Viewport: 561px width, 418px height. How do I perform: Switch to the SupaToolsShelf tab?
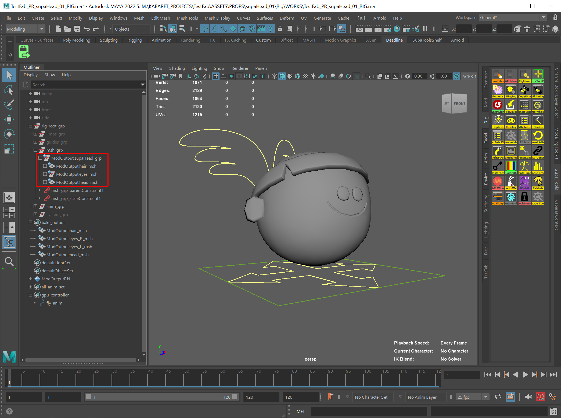click(427, 40)
